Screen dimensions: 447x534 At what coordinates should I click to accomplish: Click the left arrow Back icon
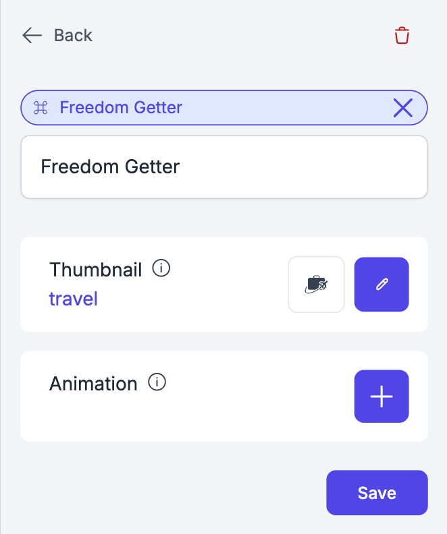[x=32, y=35]
